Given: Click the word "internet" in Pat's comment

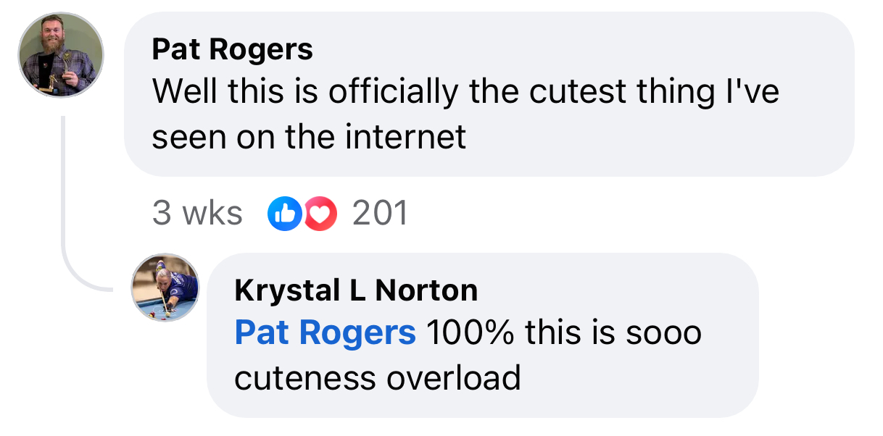Looking at the screenshot, I should click(405, 136).
